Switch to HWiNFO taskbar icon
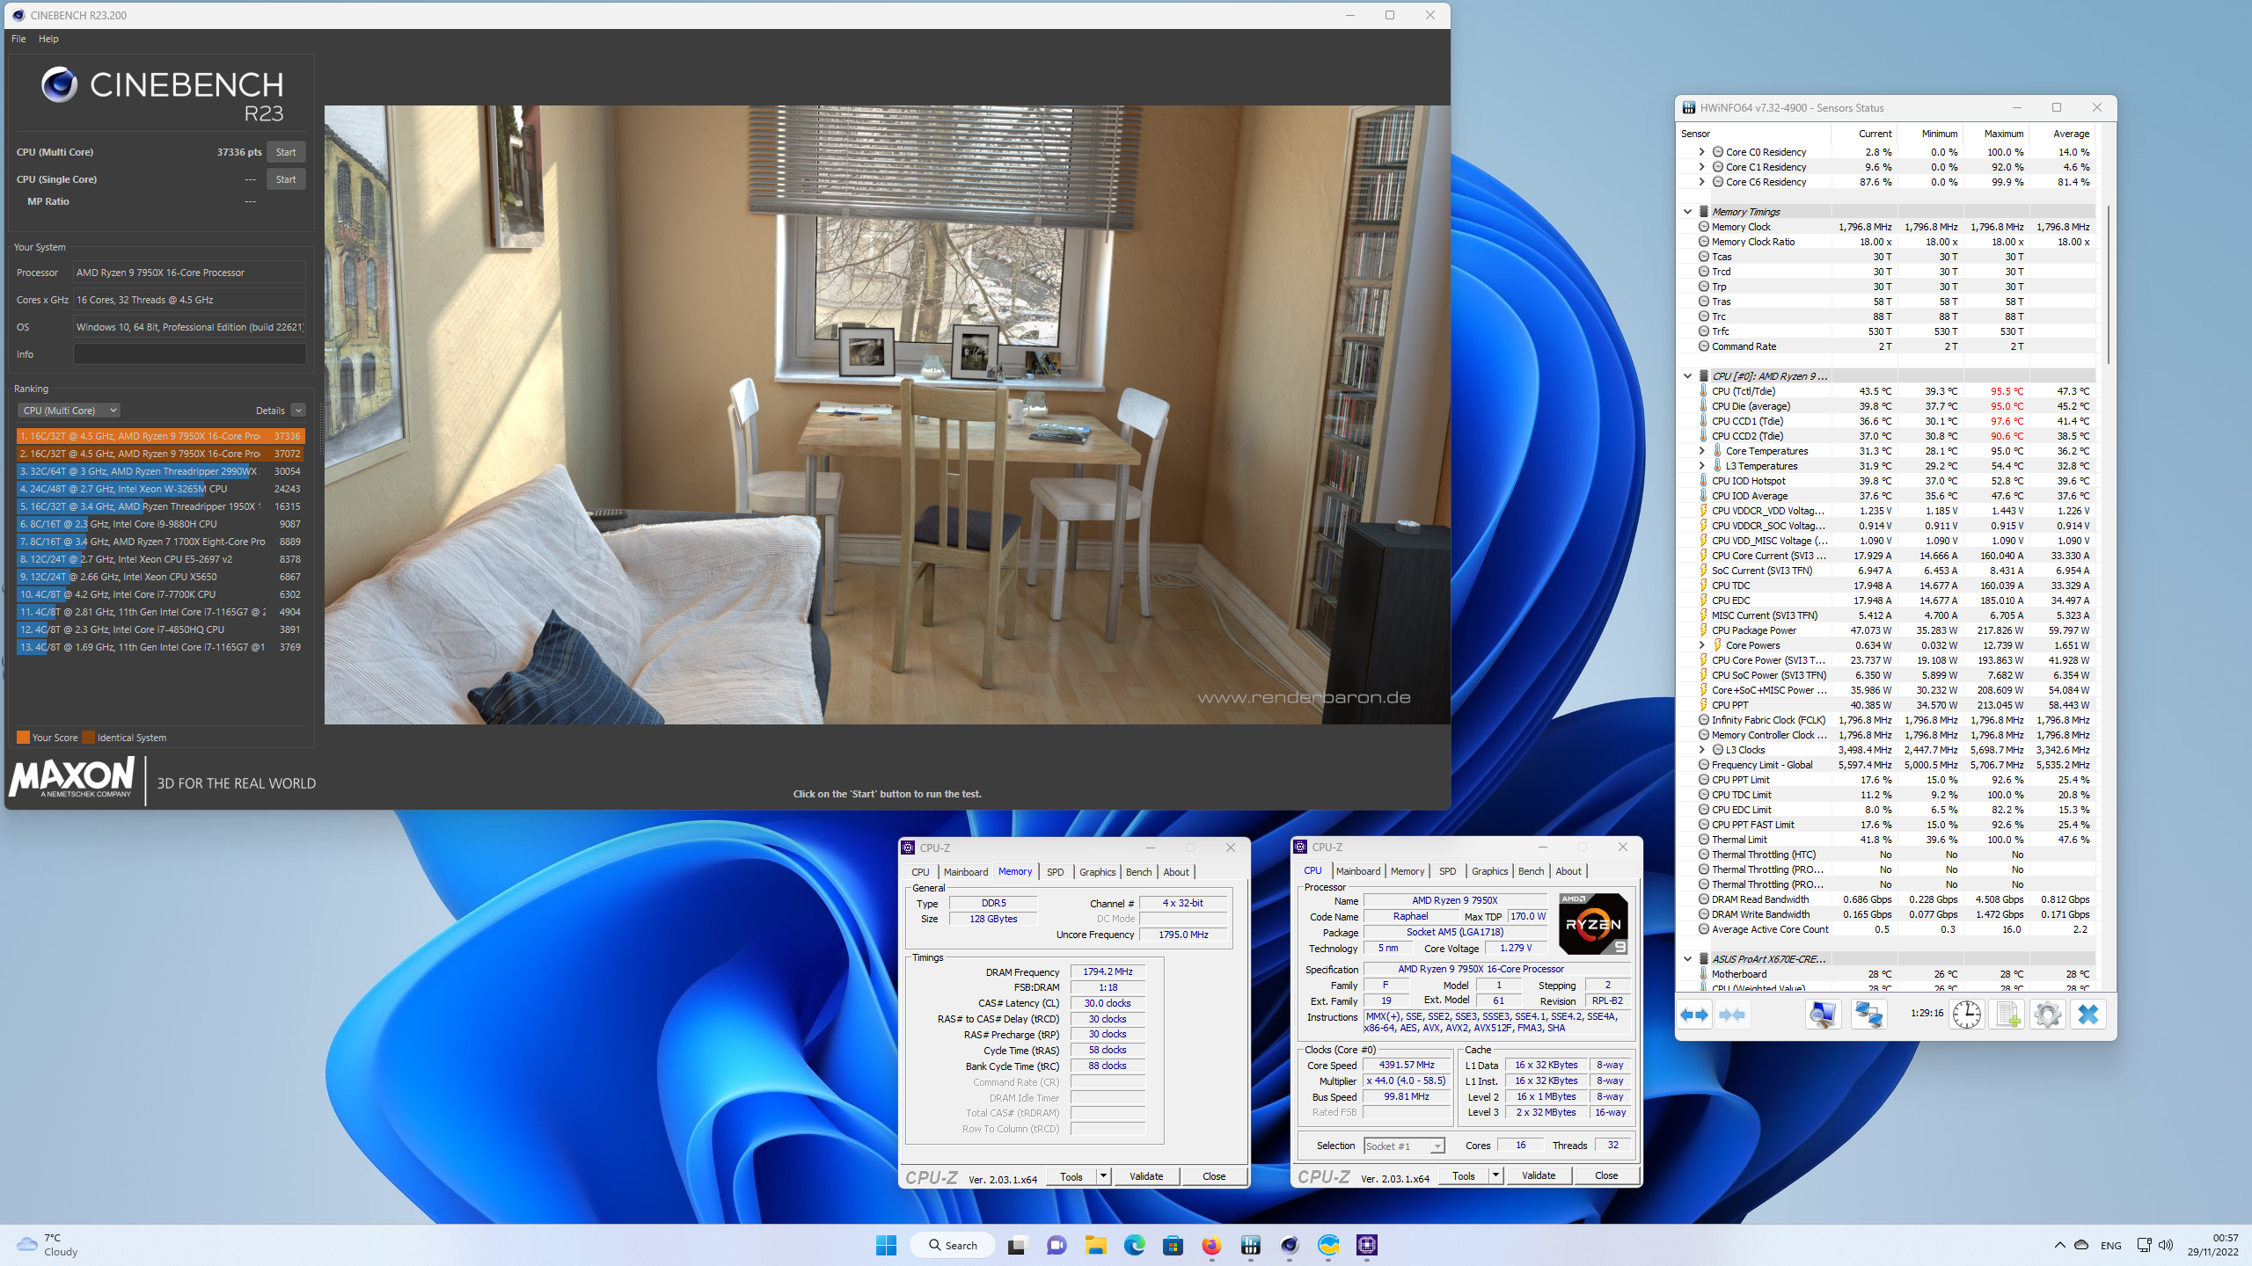 click(1251, 1245)
